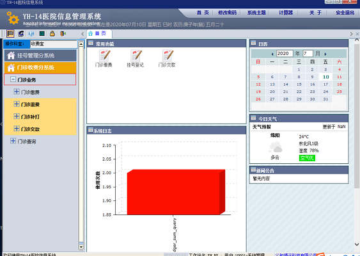The width and height of the screenshot is (360, 256).
Task: Open 计算器 from top navigation
Action: (x=286, y=13)
